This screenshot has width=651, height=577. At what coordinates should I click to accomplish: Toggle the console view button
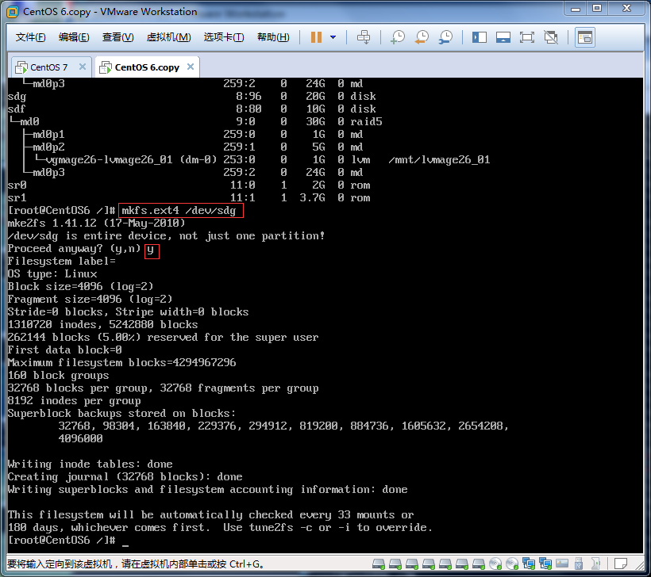585,37
